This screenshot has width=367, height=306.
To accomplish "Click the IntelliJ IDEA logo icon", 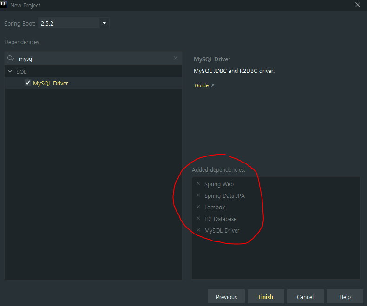I will click(x=3, y=5).
